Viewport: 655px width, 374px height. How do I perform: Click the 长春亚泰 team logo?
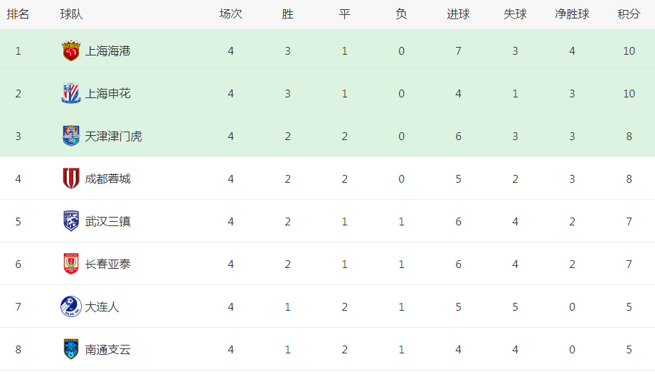point(70,264)
